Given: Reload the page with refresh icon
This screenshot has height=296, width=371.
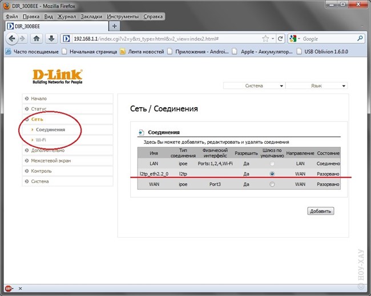Looking at the screenshot, I should (x=280, y=39).
